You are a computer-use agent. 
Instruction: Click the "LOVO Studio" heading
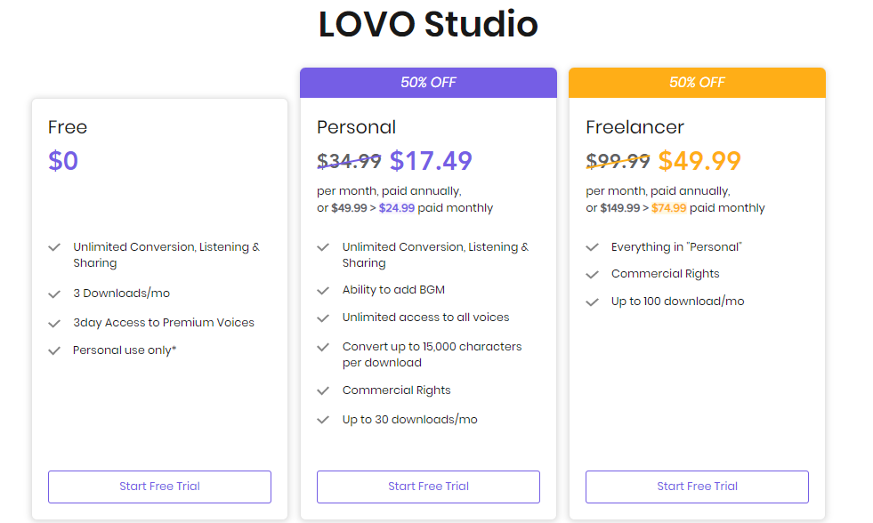(428, 24)
